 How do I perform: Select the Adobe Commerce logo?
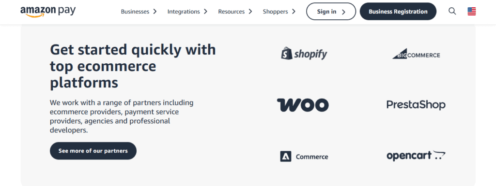point(304,157)
